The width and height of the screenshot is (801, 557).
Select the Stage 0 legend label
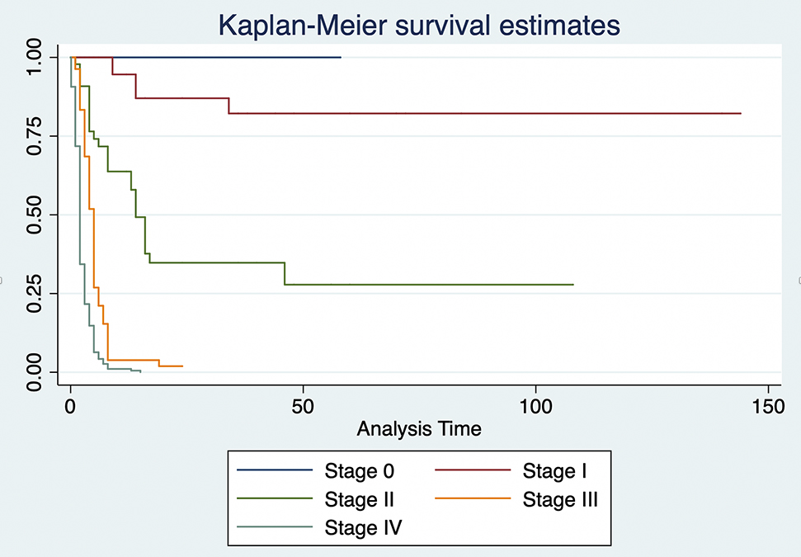[359, 471]
